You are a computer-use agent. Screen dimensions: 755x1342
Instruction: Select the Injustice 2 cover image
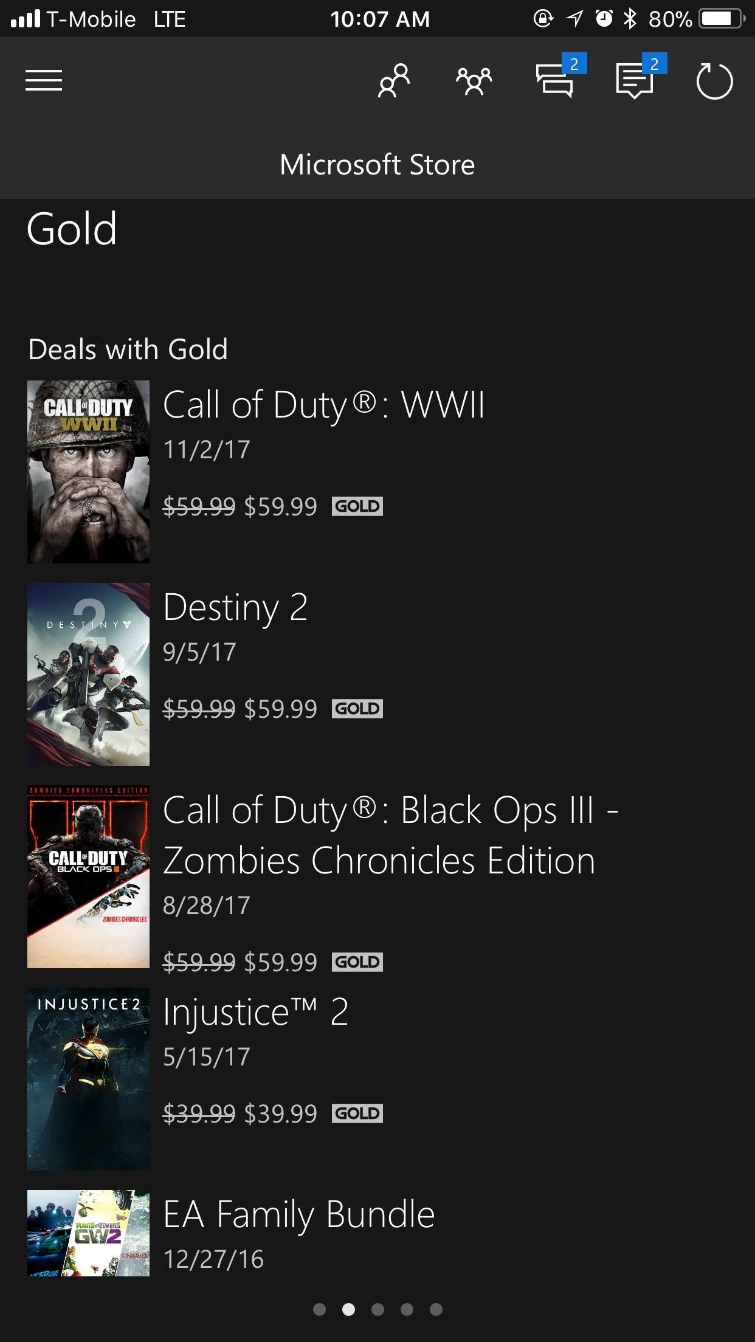[89, 1079]
